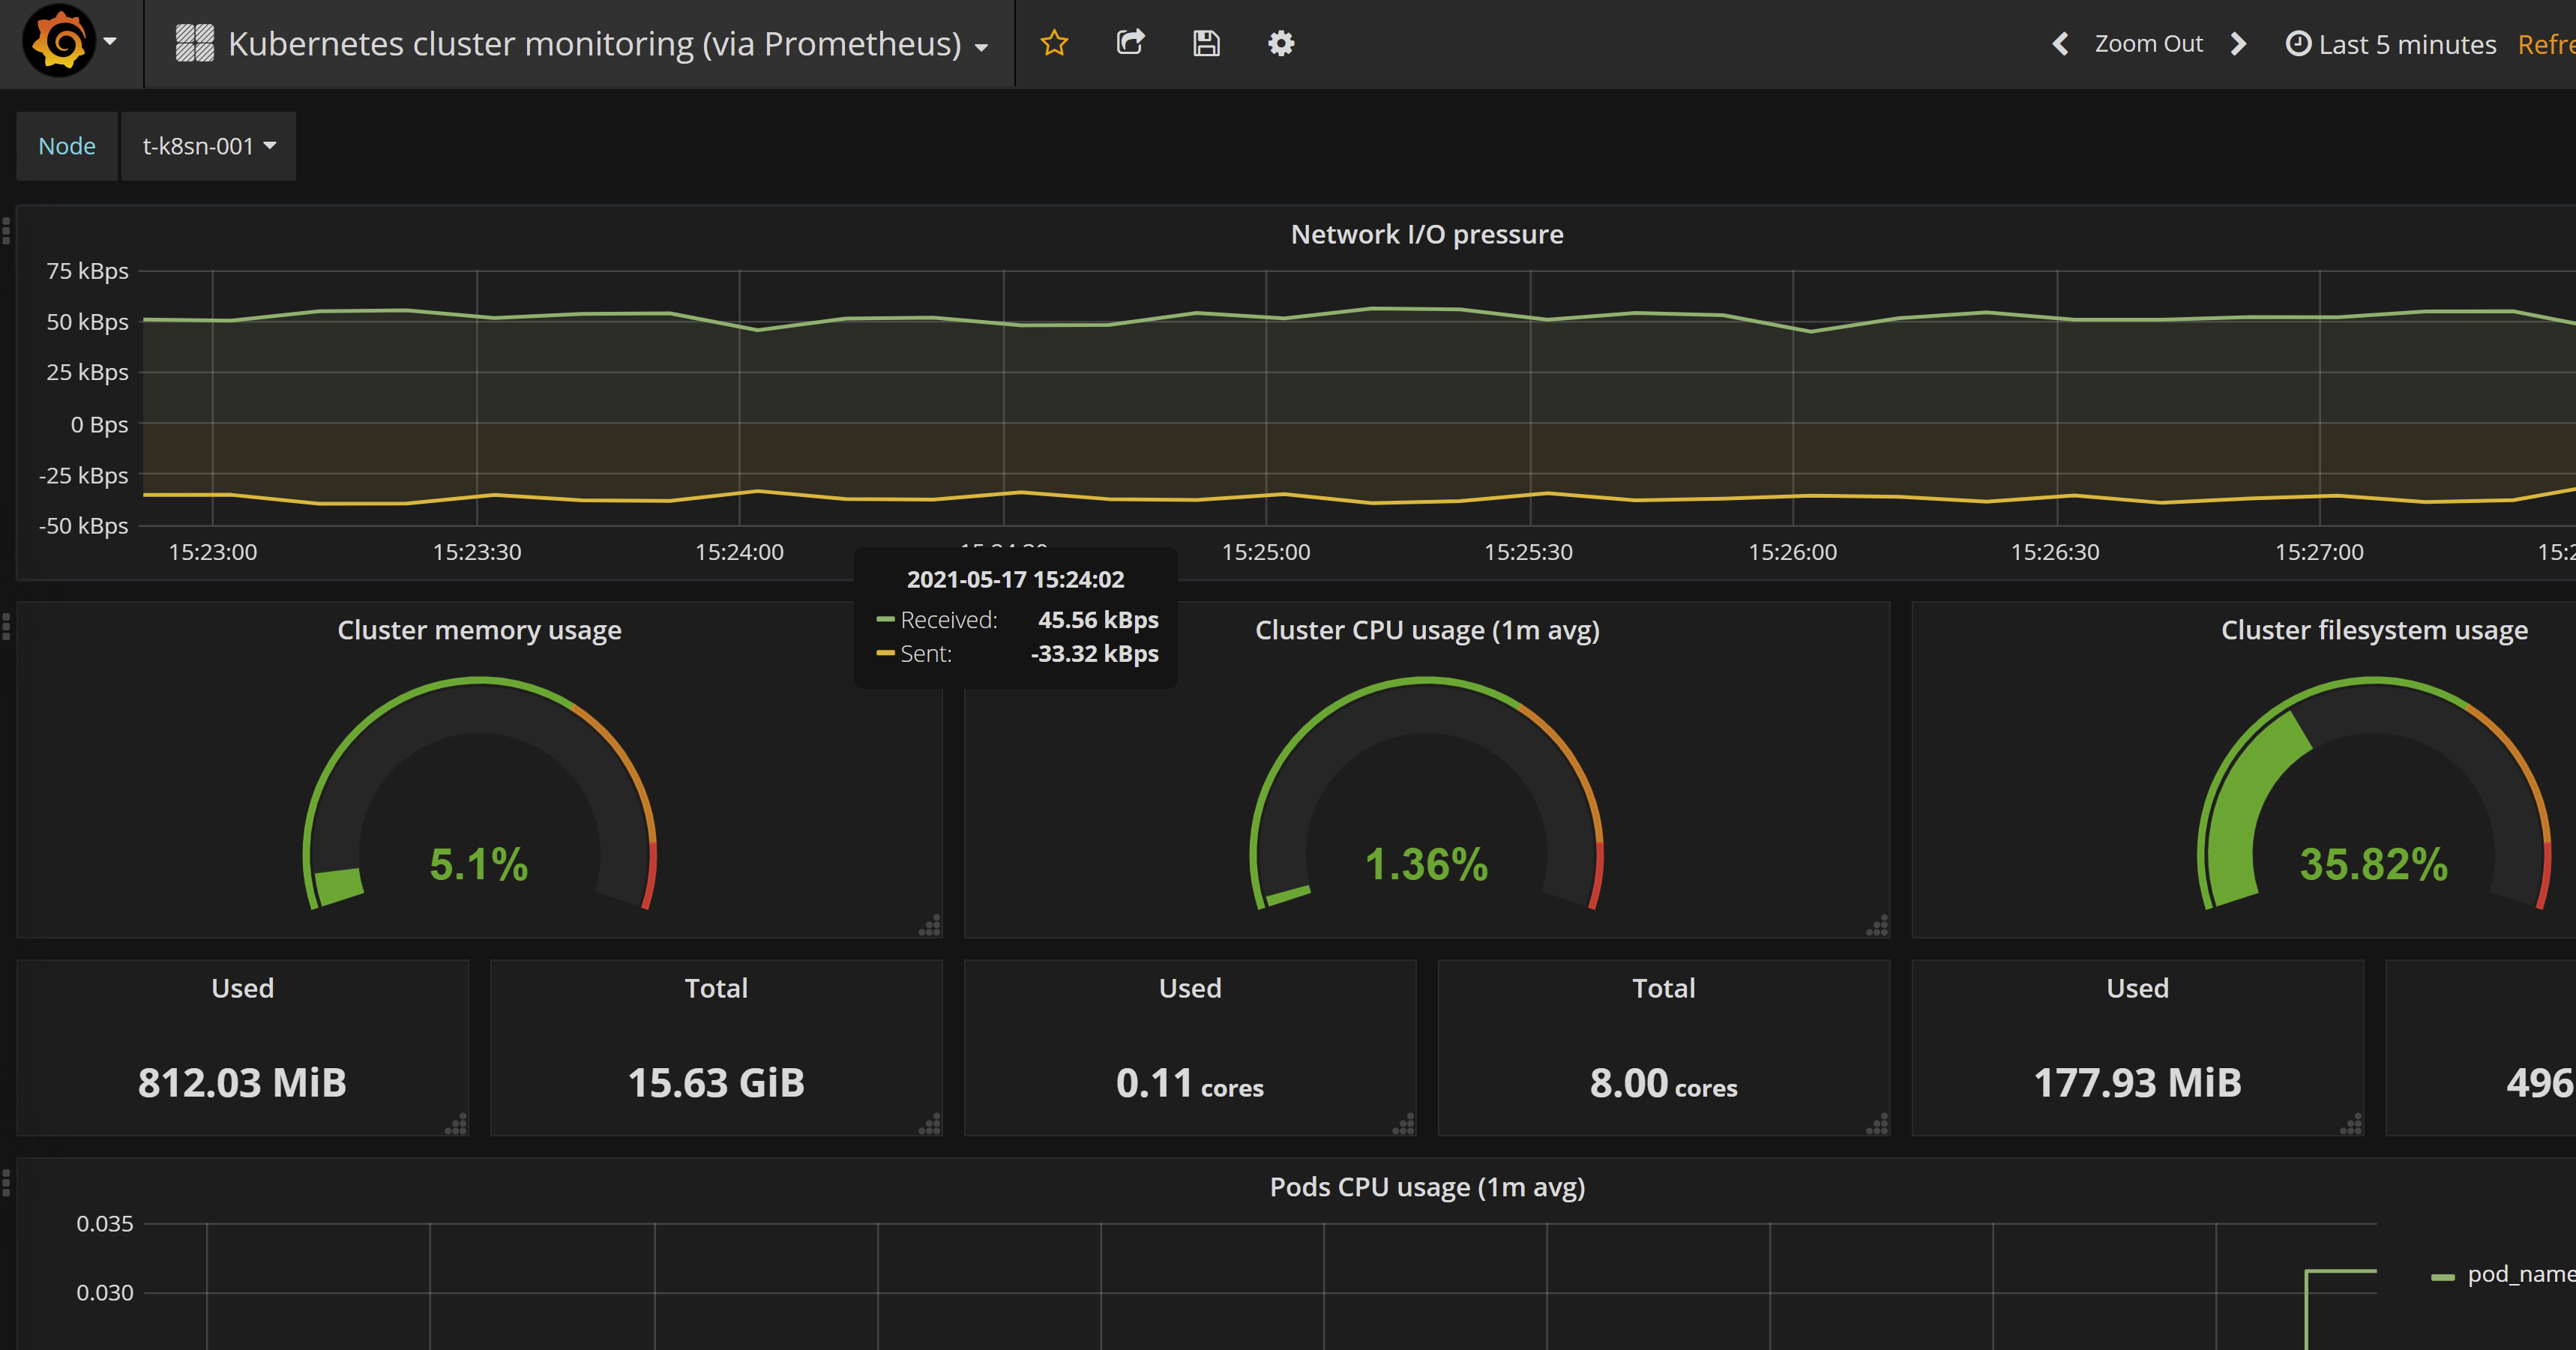This screenshot has height=1350, width=2576.
Task: Open the Pods CPU usage (1m avg) title menu
Action: (1427, 1187)
